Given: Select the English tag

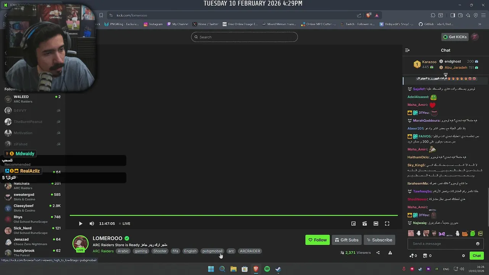Looking at the screenshot, I should coord(190,251).
